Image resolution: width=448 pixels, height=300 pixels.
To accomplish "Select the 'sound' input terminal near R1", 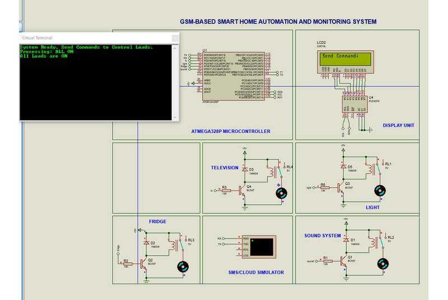I will pos(316,261).
